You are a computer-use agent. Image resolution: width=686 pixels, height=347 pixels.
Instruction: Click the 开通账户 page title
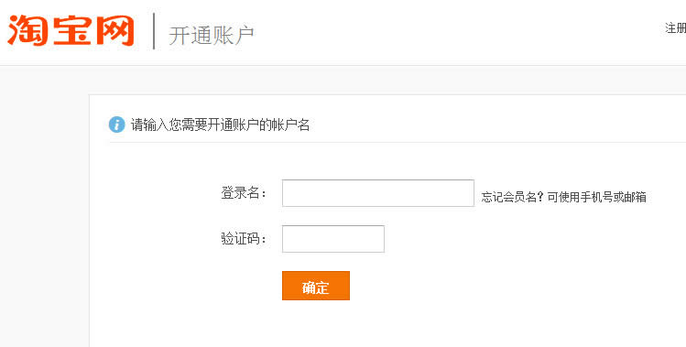coord(212,36)
